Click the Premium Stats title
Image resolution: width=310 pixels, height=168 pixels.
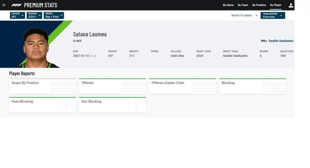point(41,5)
